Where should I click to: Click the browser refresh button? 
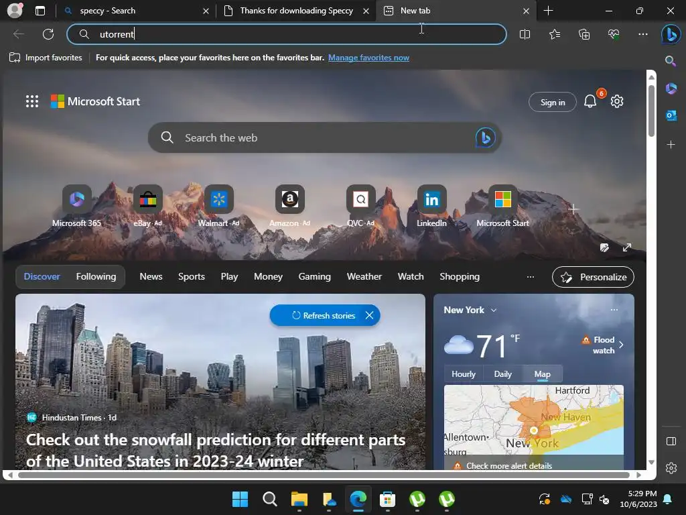[x=48, y=34]
